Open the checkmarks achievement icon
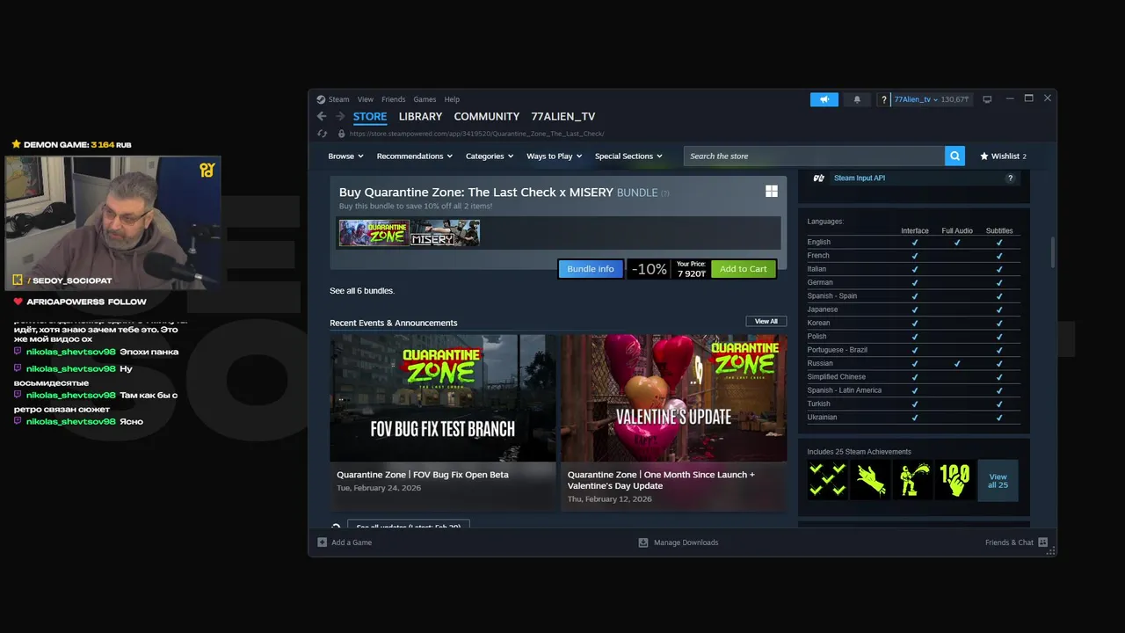The width and height of the screenshot is (1125, 633). [x=827, y=480]
